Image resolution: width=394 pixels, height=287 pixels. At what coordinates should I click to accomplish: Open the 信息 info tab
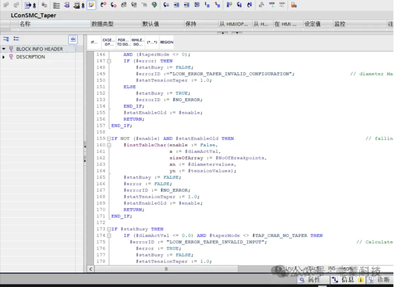click(x=348, y=280)
